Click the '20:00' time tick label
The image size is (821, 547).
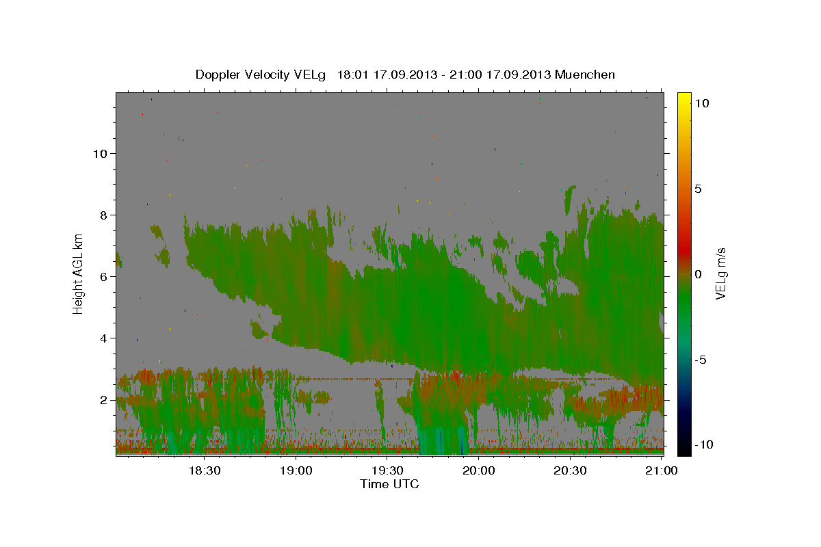tap(479, 470)
